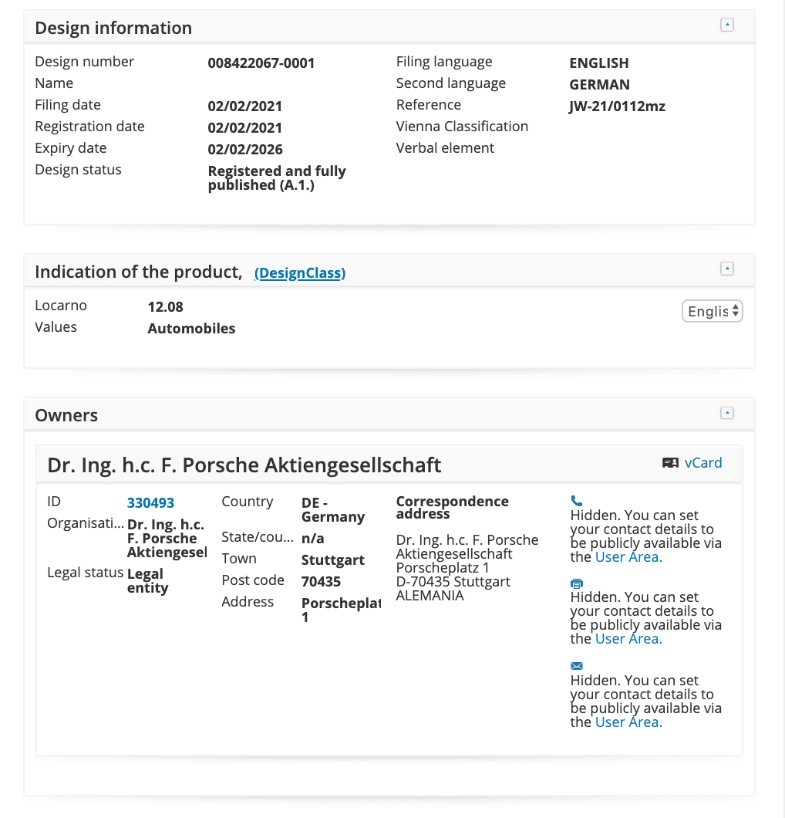Image resolution: width=785 pixels, height=818 pixels.
Task: Open owner ID 330493
Action: 150,503
